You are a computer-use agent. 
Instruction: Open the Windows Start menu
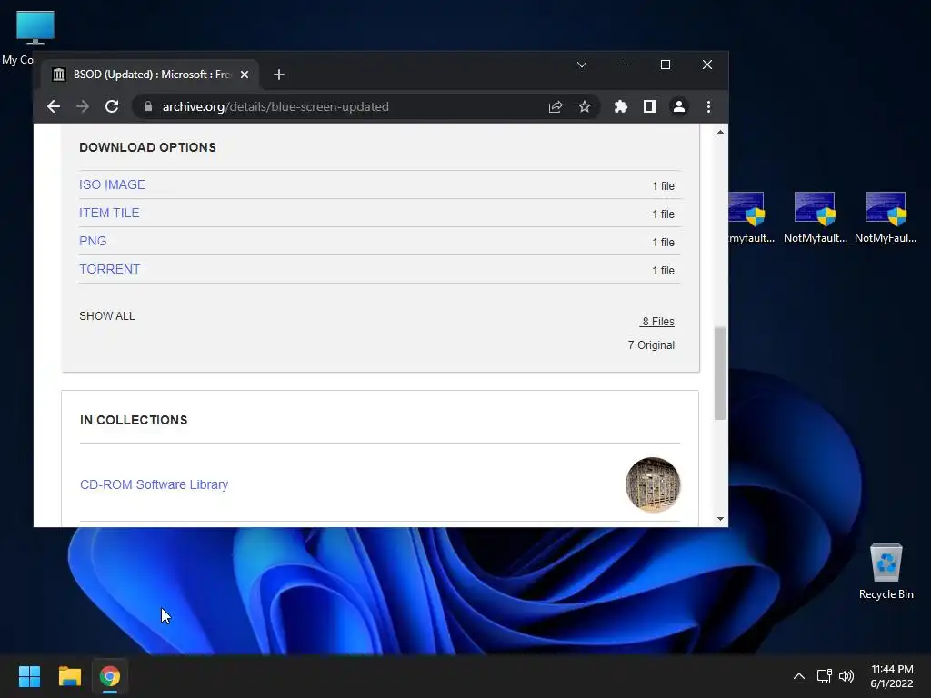[x=29, y=676]
